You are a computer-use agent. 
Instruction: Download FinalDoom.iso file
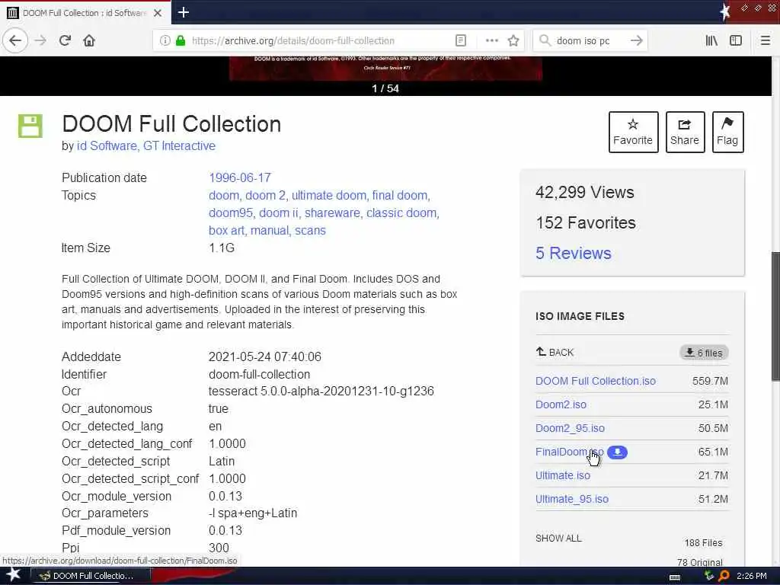pyautogui.click(x=569, y=452)
